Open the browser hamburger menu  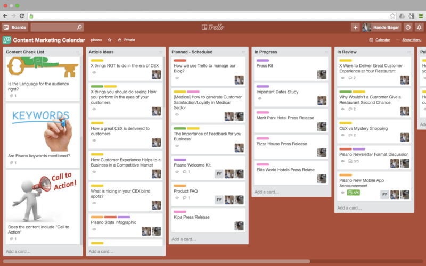pyautogui.click(x=421, y=16)
